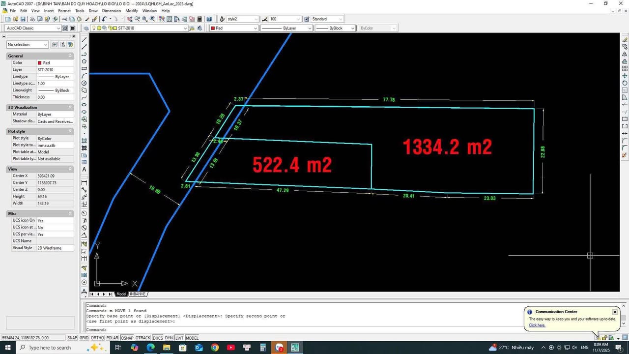Click the Quick Select icon in Properties

70,45
